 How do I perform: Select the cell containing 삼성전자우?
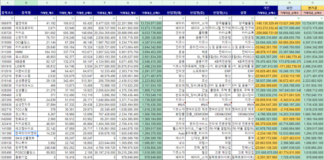tap(26, 104)
